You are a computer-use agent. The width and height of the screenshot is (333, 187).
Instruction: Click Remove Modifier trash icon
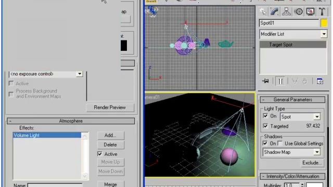(304, 81)
